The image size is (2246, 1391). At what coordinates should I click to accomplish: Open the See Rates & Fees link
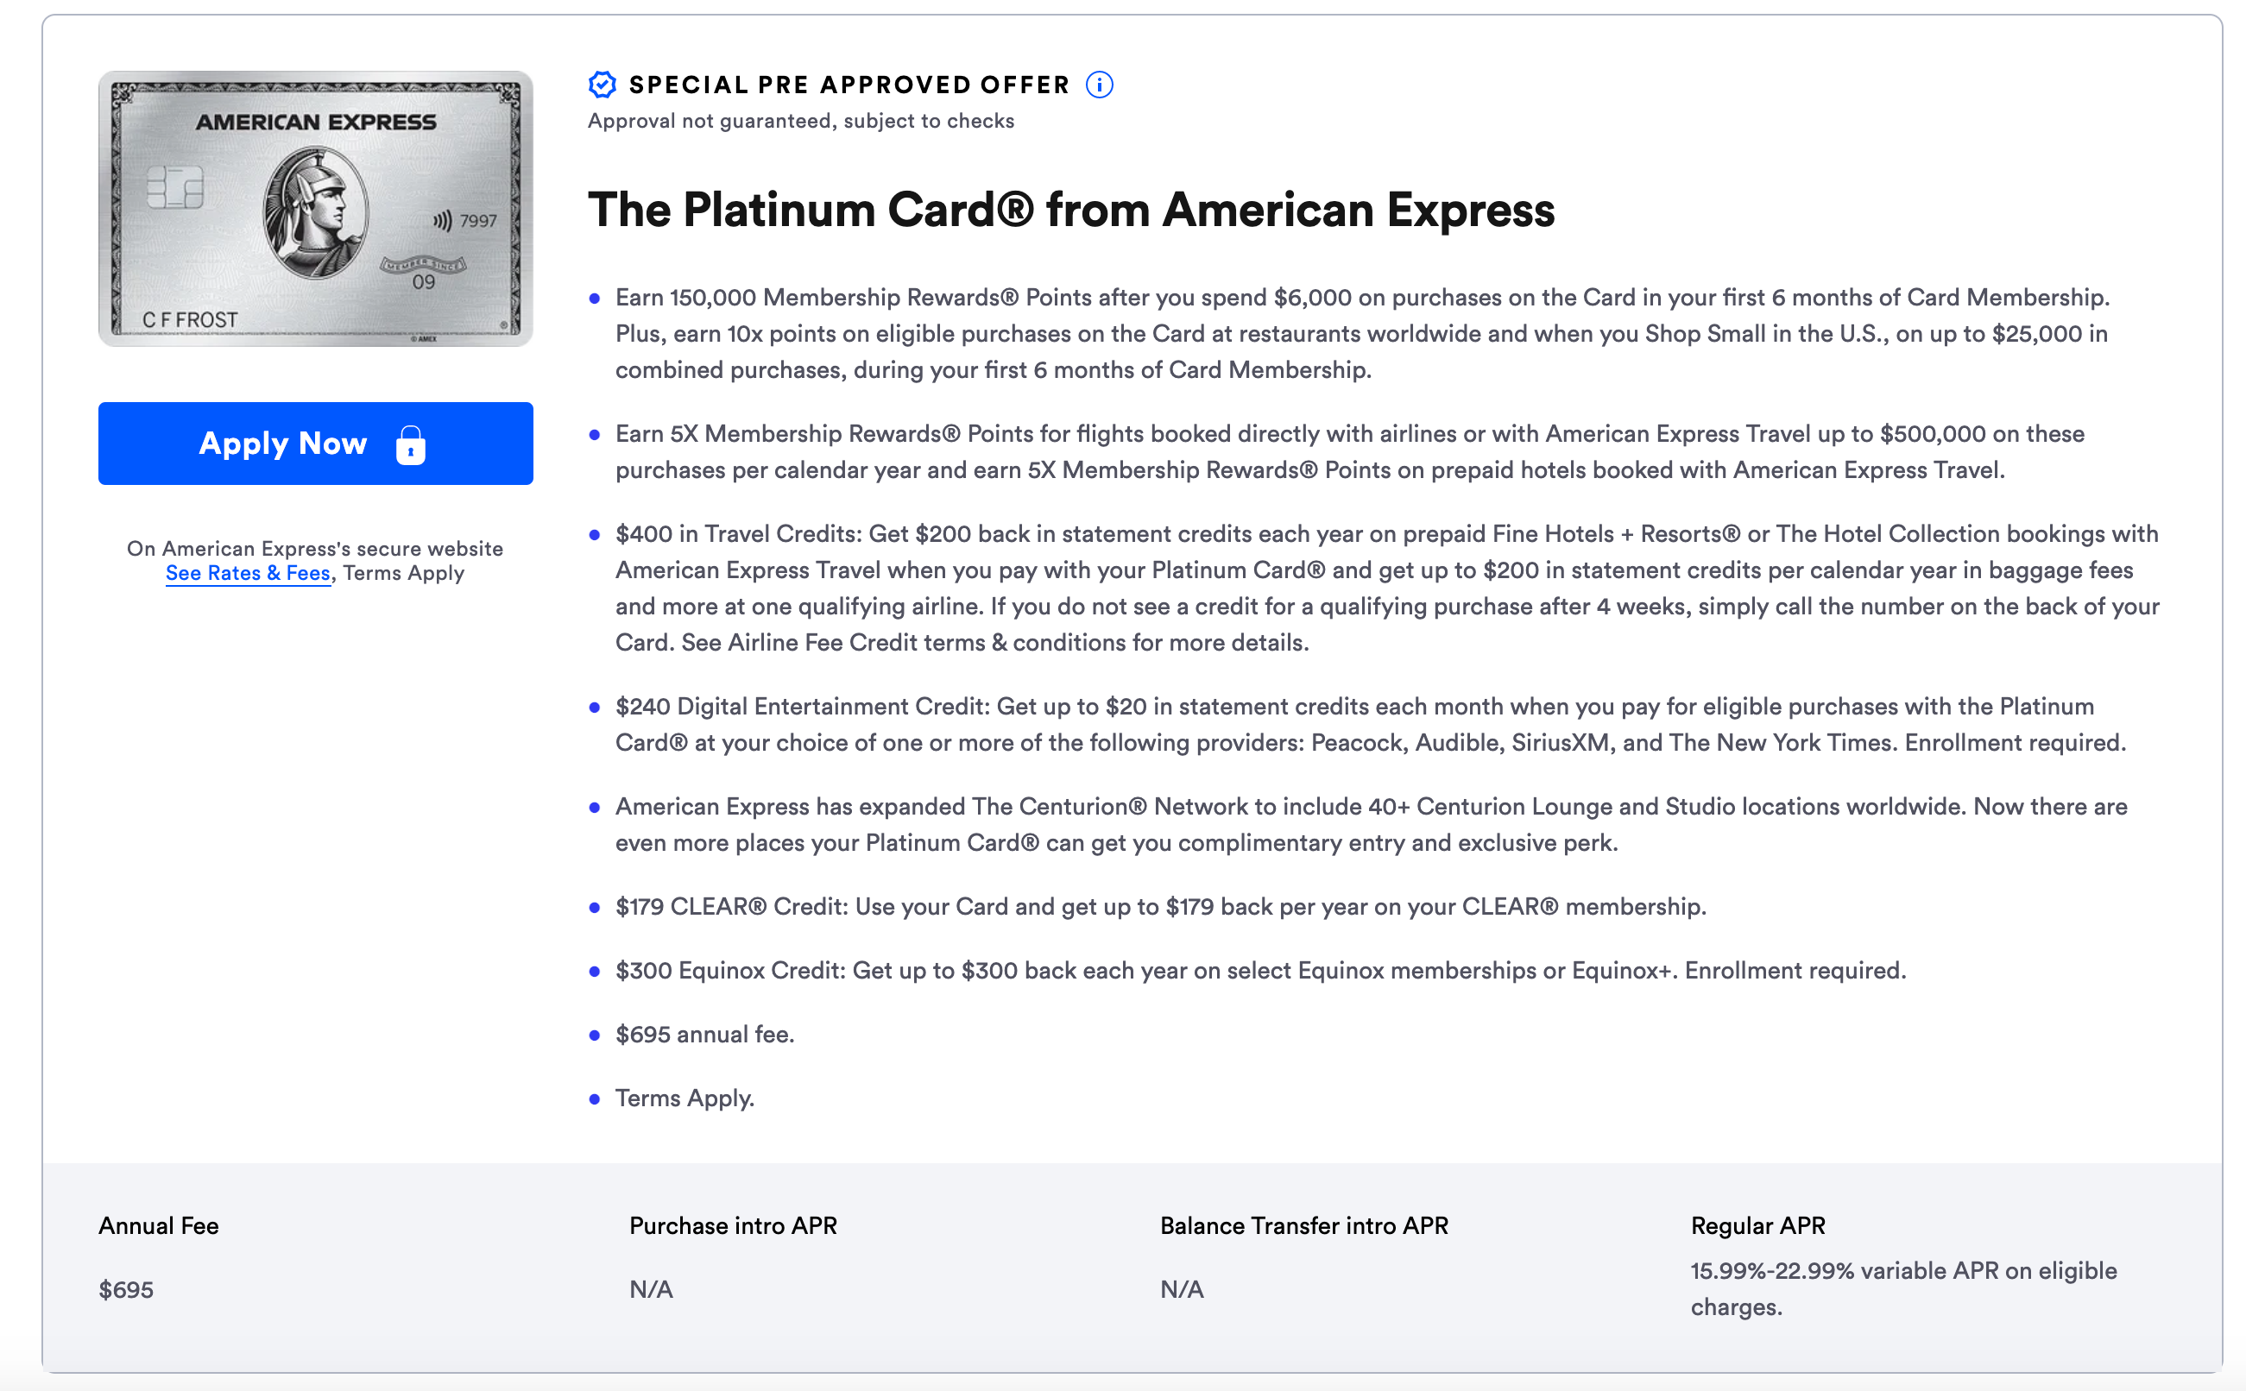247,572
